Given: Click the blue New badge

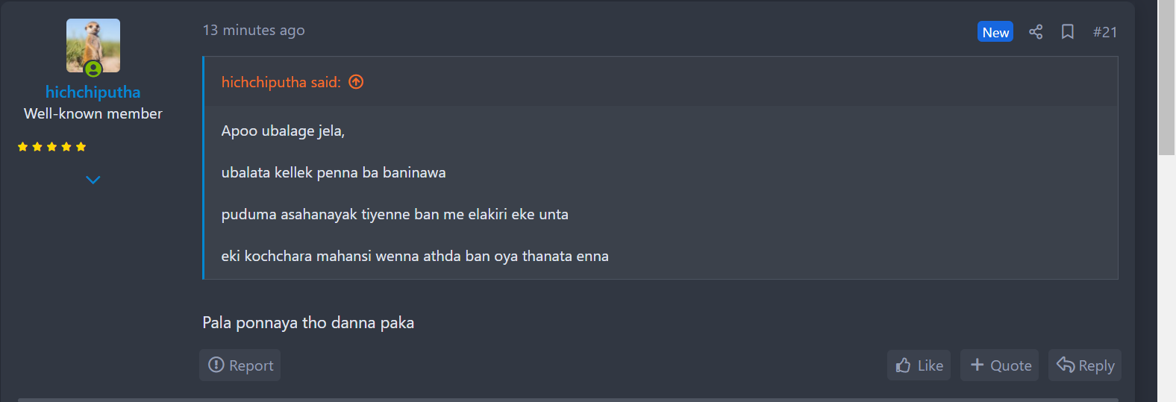Looking at the screenshot, I should (995, 32).
